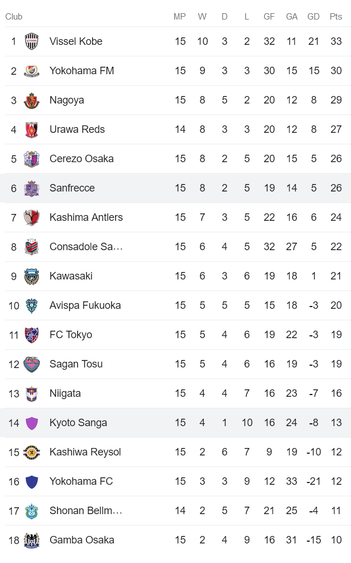Sort standings by GD column header
The width and height of the screenshot is (351, 563).
[314, 17]
